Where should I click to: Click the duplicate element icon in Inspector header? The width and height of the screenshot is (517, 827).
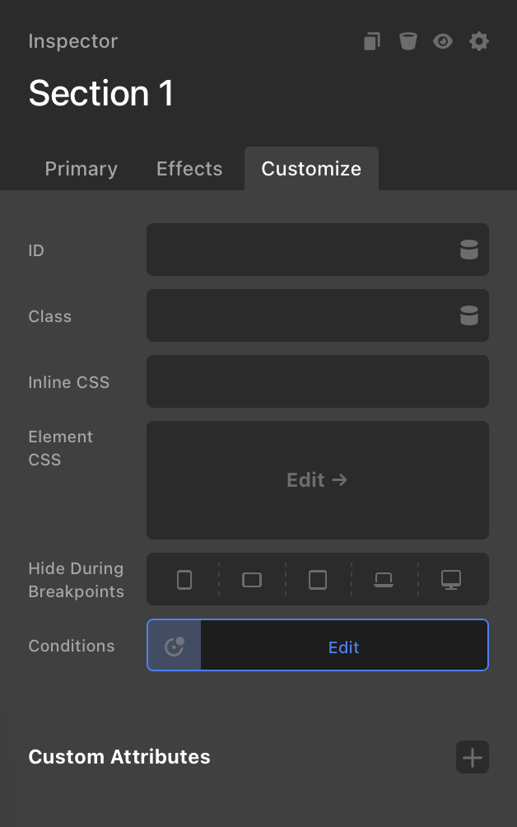(372, 41)
